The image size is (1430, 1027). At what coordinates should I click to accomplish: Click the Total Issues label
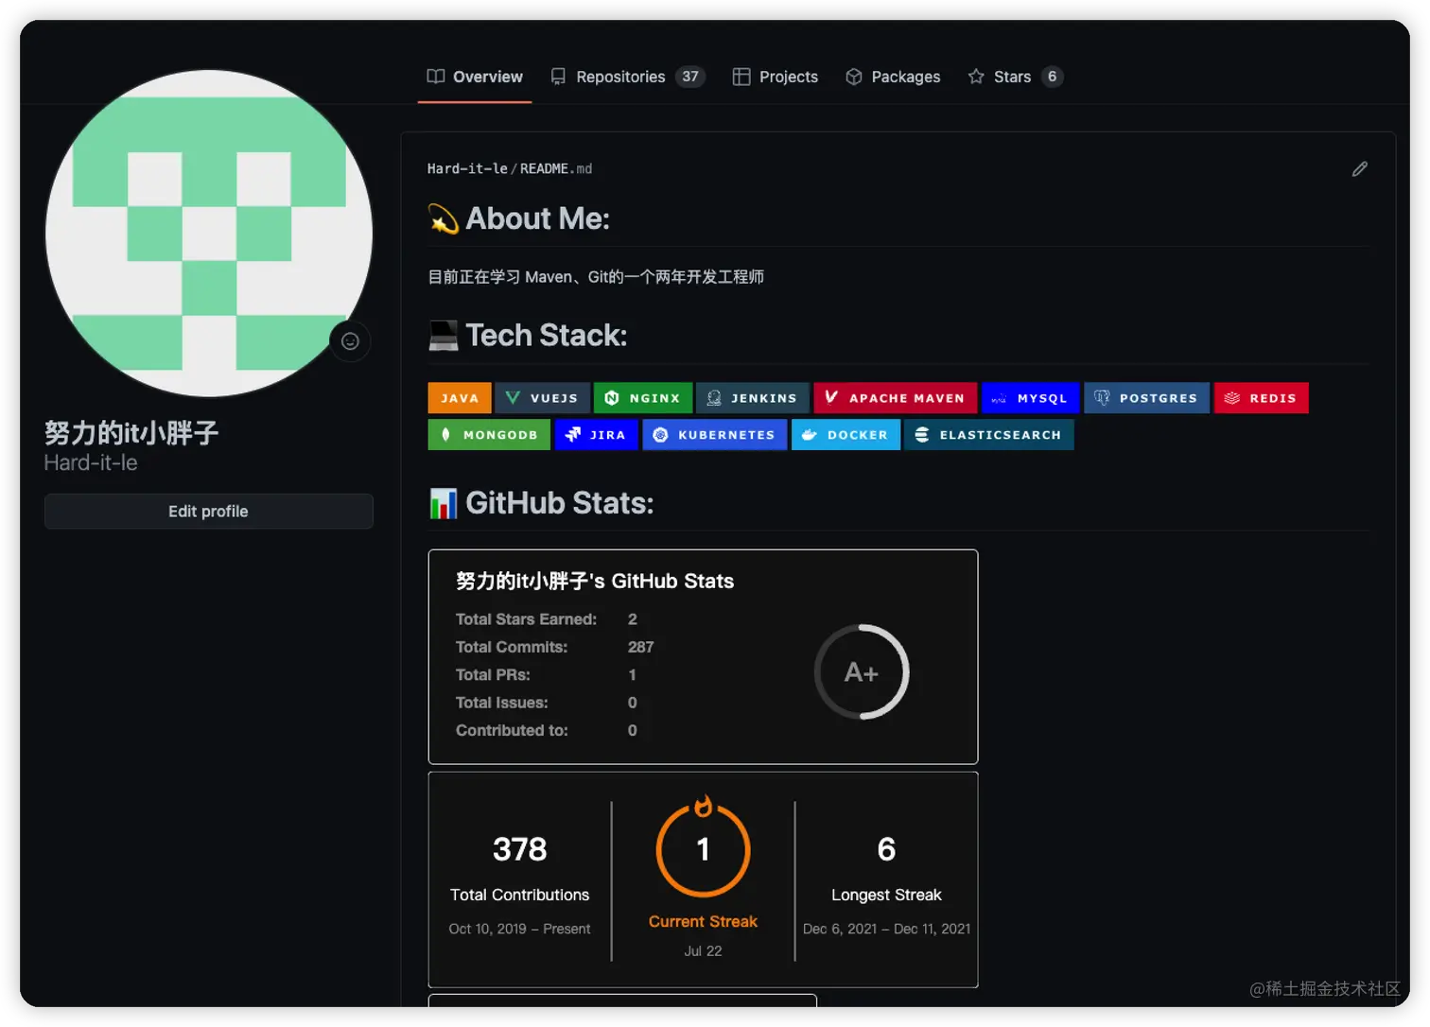[x=502, y=703]
